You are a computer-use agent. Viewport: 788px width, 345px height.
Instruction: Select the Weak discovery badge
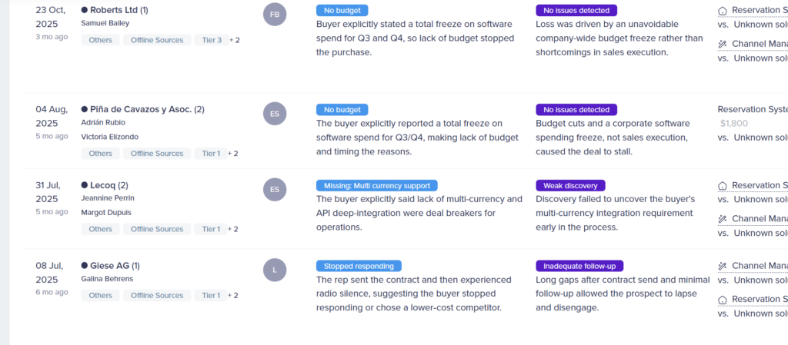(x=571, y=185)
